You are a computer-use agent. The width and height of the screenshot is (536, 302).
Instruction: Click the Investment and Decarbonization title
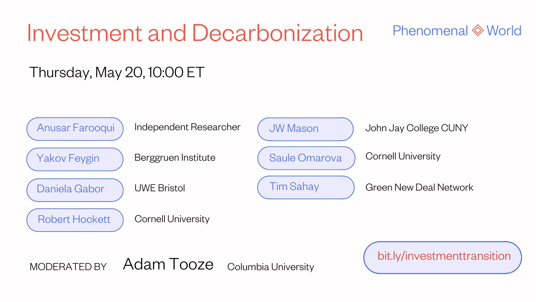coord(195,33)
